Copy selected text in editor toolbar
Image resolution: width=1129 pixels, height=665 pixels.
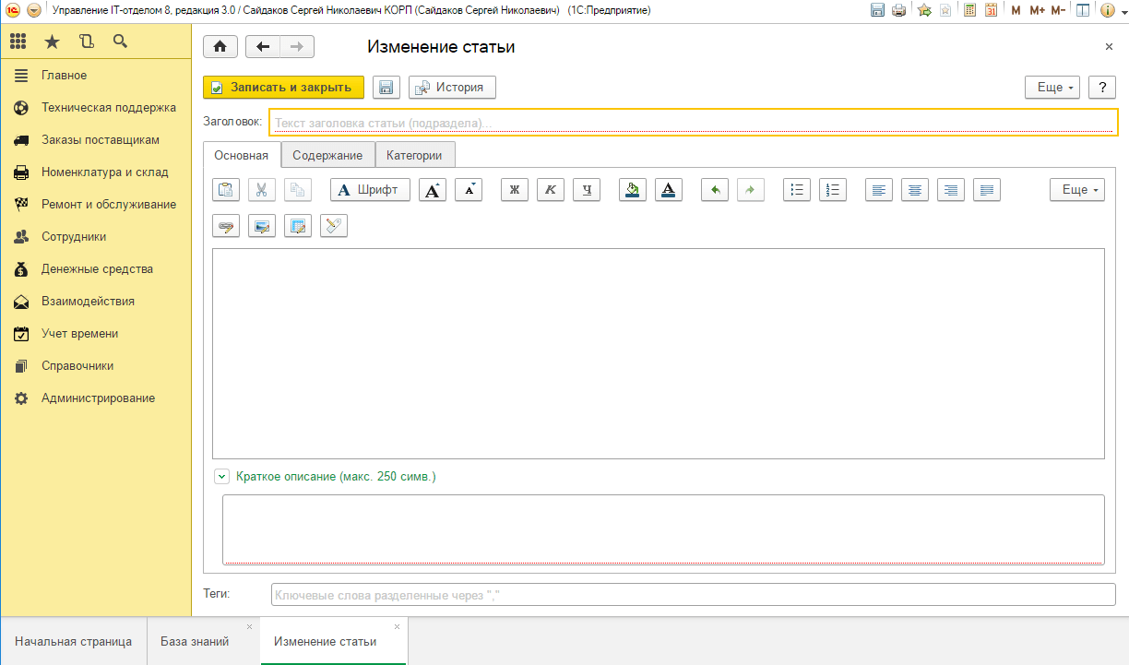tap(298, 190)
